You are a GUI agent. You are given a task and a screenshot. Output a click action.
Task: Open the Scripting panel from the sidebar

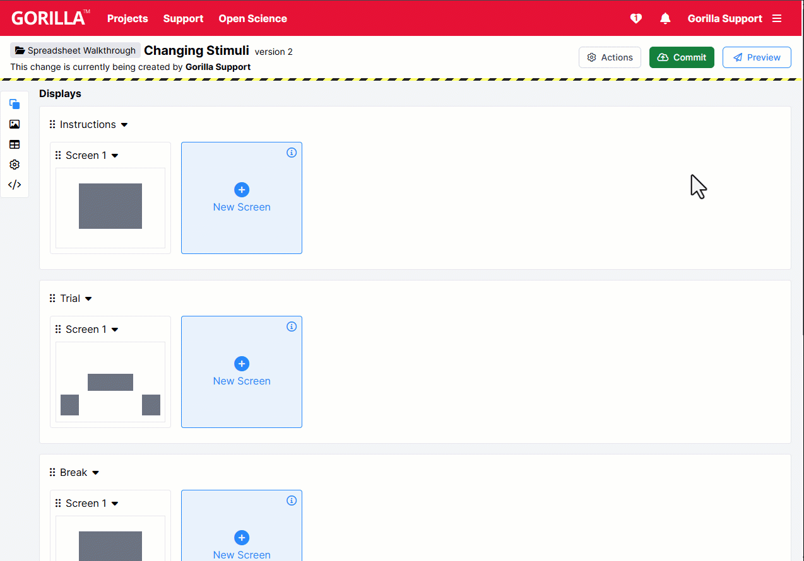click(x=14, y=185)
